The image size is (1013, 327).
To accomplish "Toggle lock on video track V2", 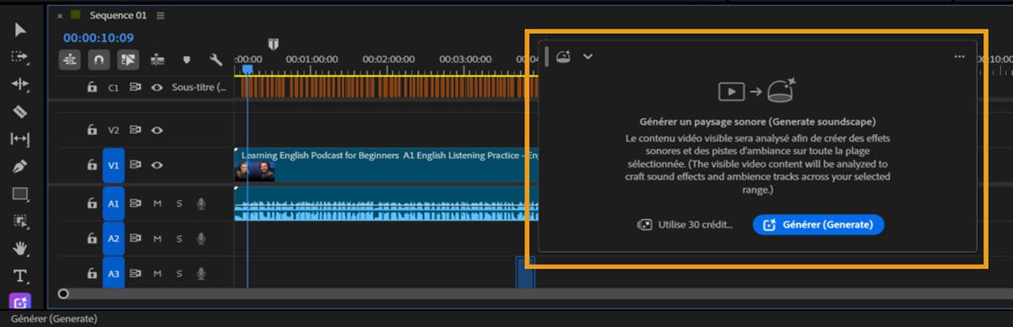I will click(91, 130).
